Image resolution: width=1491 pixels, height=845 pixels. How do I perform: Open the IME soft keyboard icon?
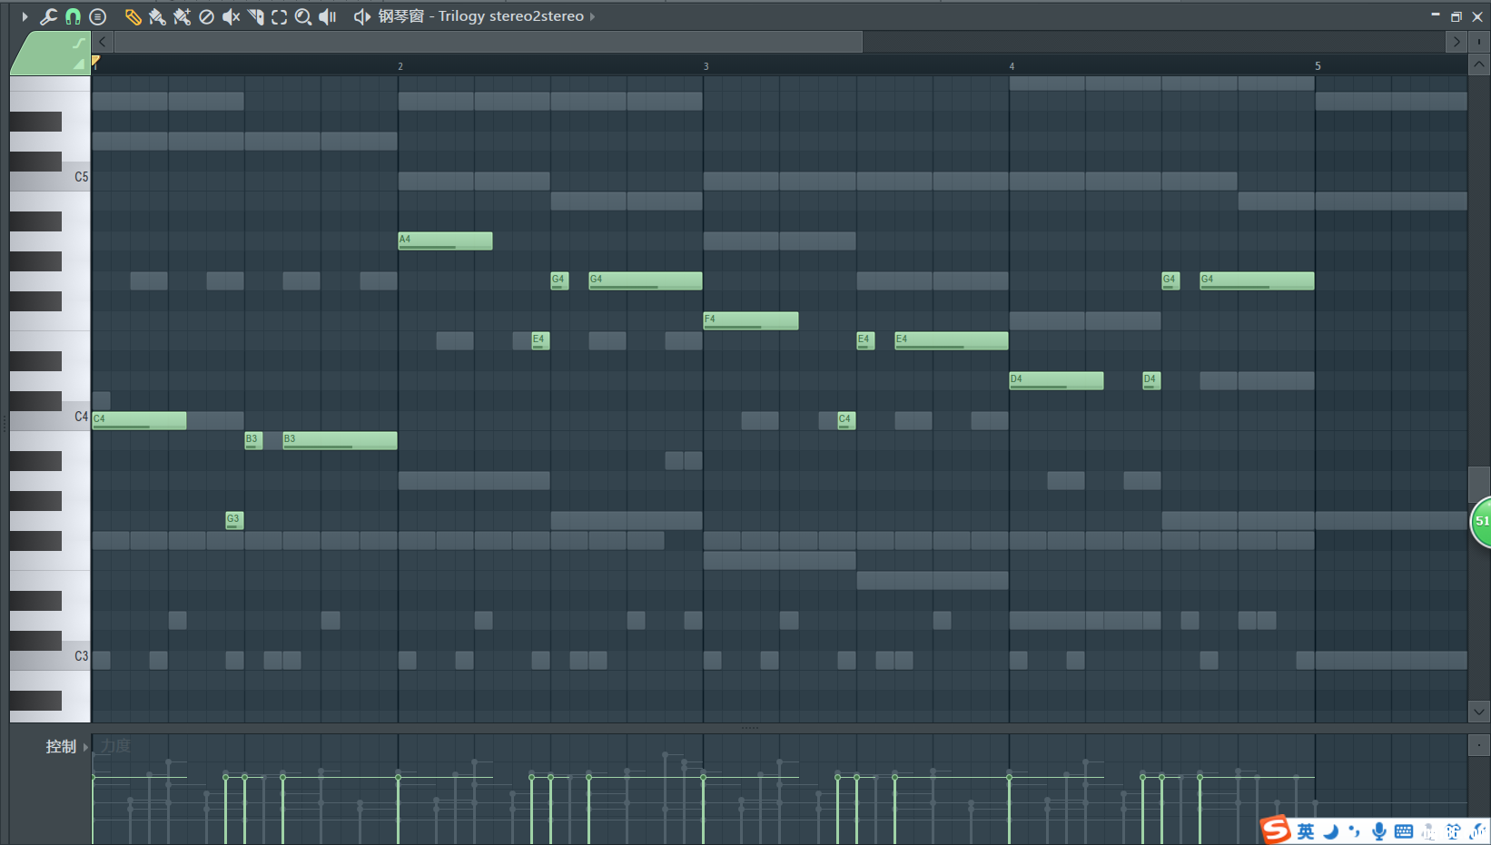coord(1404,831)
